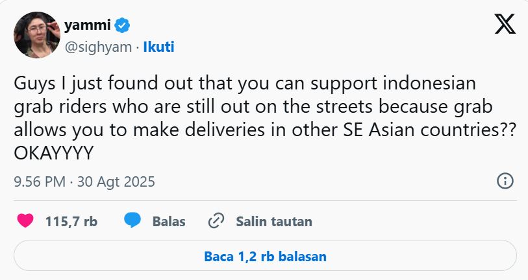Click the chain link copy icon
The width and height of the screenshot is (528, 280).
216,221
